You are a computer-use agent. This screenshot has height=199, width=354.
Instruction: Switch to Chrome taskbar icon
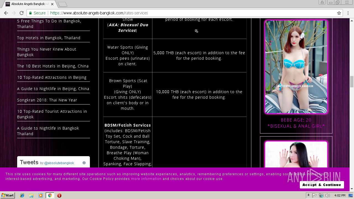click(x=50, y=195)
